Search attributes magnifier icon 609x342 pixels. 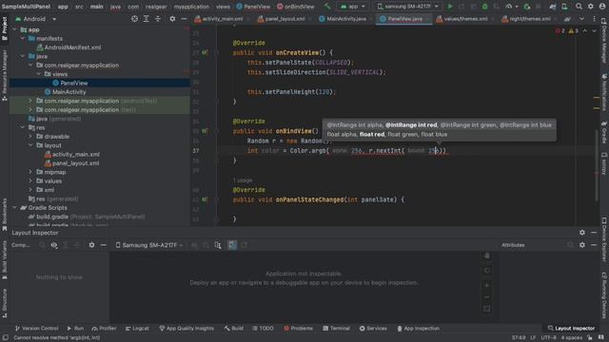(570, 245)
